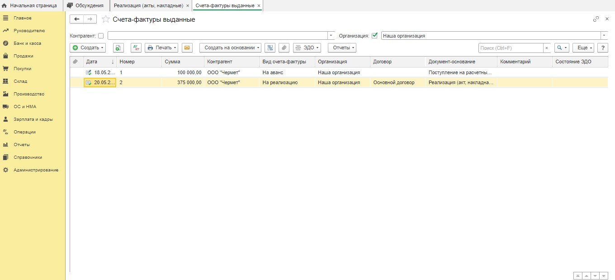Click the envelope send-by-email icon
Screen dimensions: 615x280
[x=187, y=48]
